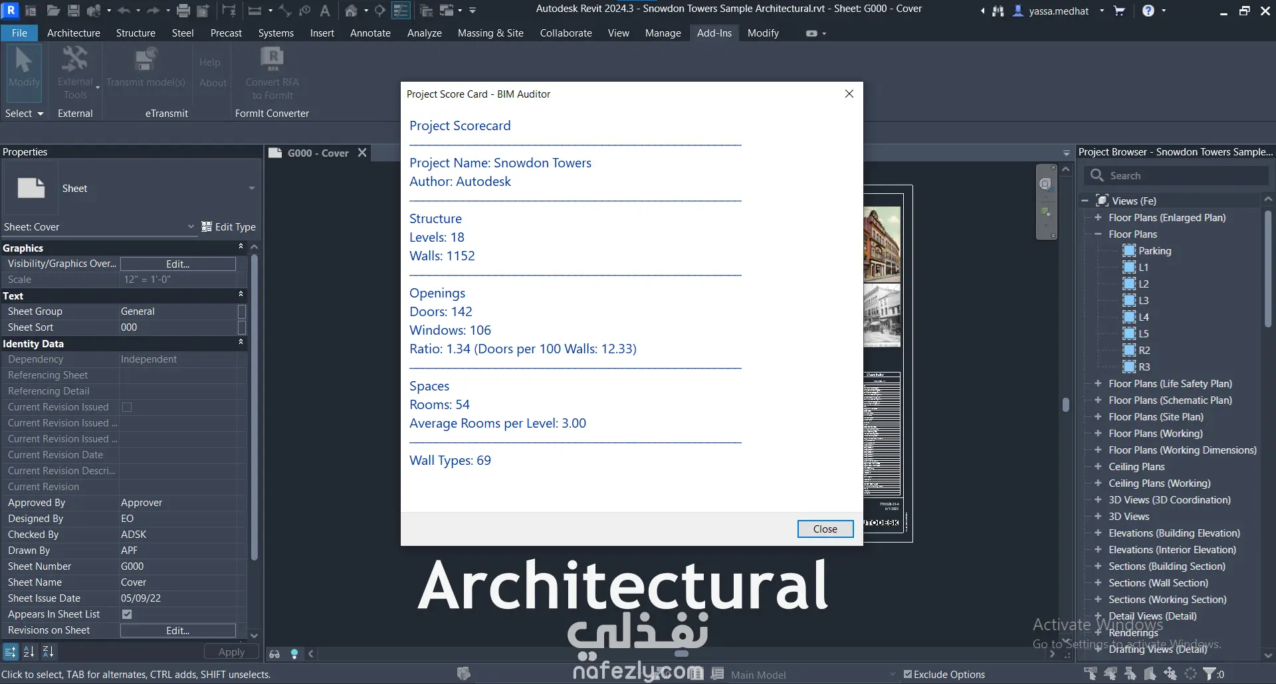Click the Project Browser vertical scrollbar
This screenshot has height=684, width=1276.
tap(1268, 269)
